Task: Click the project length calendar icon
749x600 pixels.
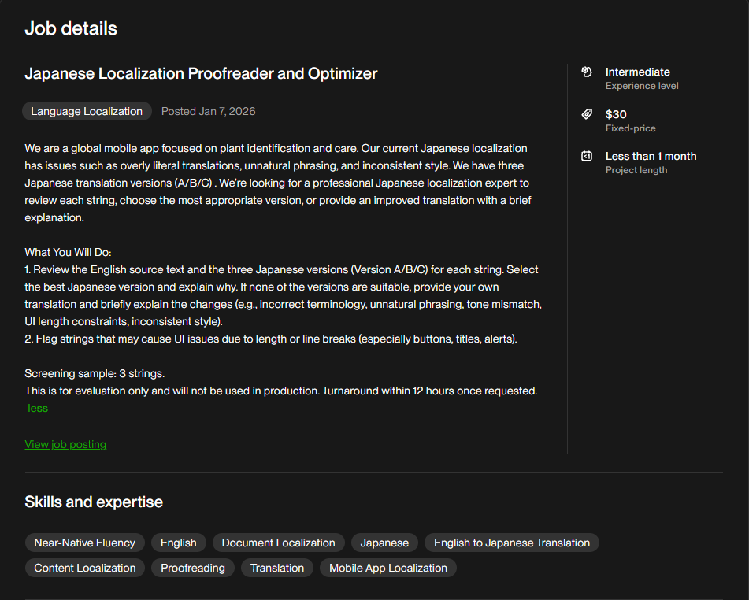Action: 586,156
